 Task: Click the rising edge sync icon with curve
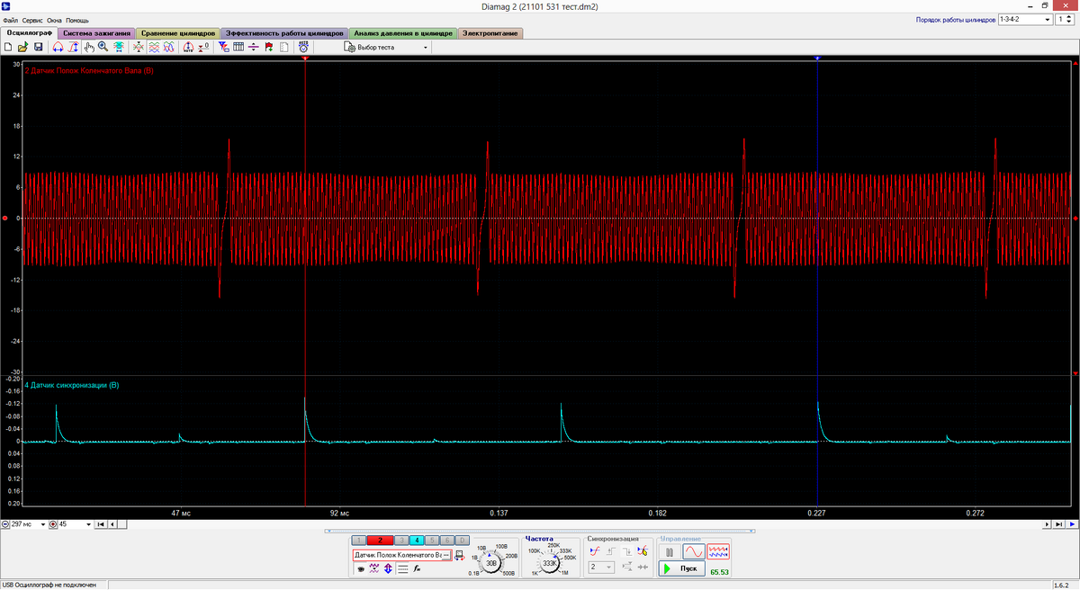(594, 552)
